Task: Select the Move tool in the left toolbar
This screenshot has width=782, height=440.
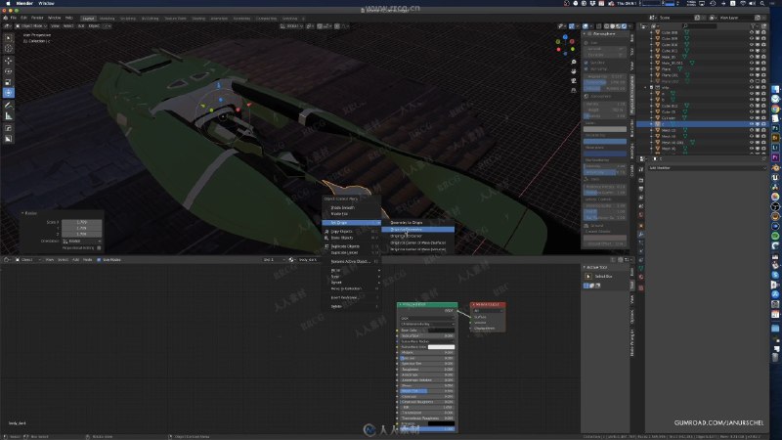Action: point(9,59)
